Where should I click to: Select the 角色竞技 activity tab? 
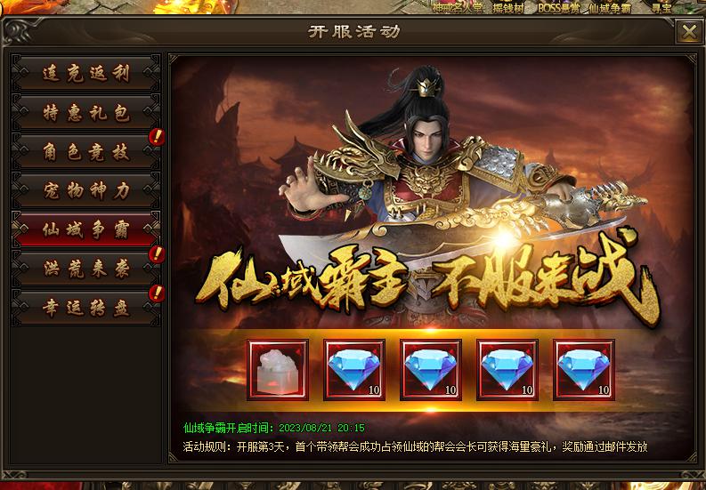[86, 151]
